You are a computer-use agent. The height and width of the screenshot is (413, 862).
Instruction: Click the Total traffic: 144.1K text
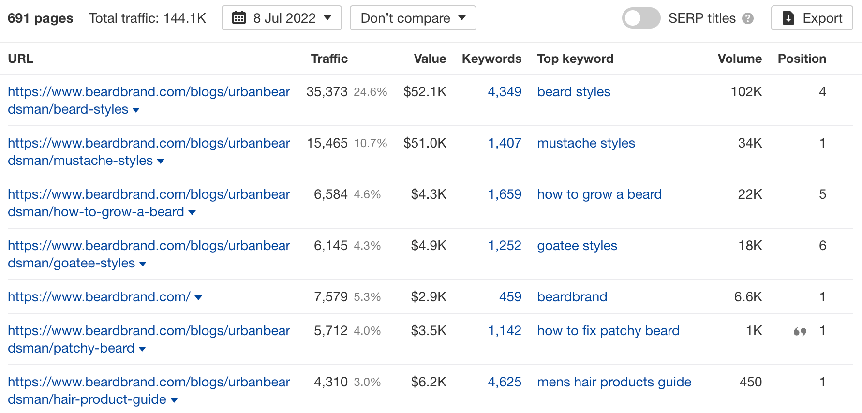[x=148, y=18]
